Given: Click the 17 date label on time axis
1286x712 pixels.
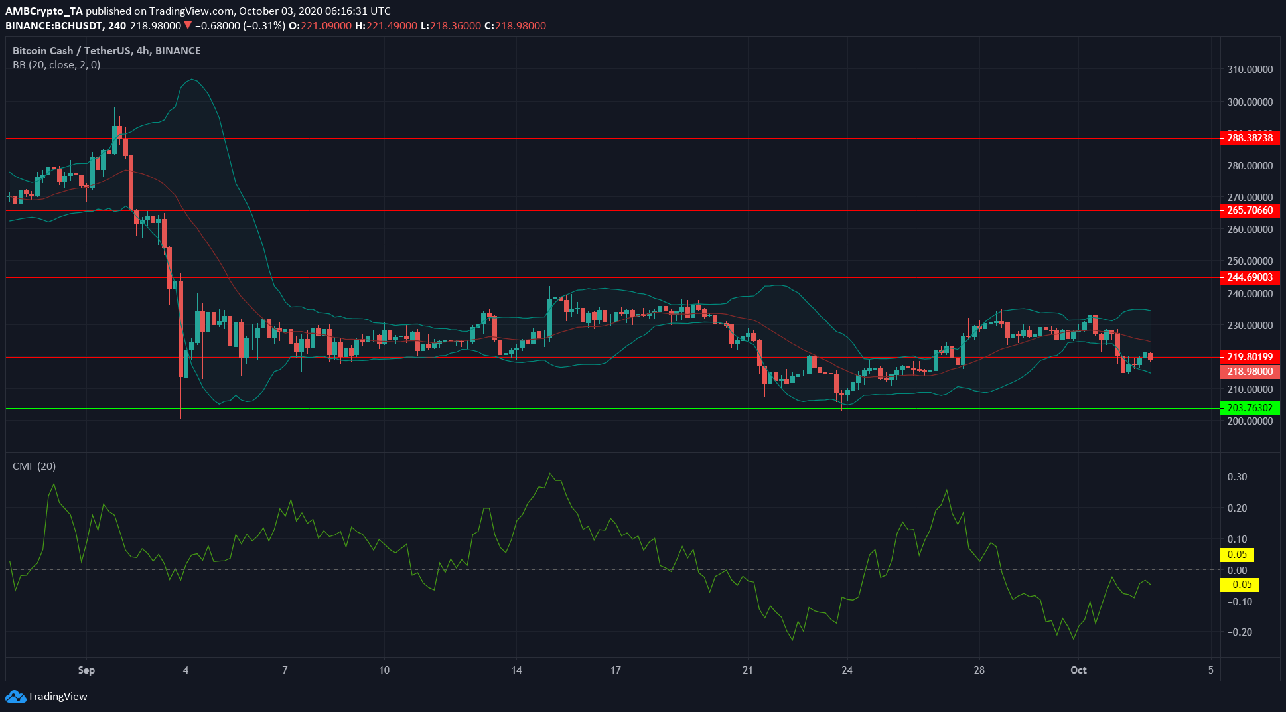Looking at the screenshot, I should click(x=616, y=670).
